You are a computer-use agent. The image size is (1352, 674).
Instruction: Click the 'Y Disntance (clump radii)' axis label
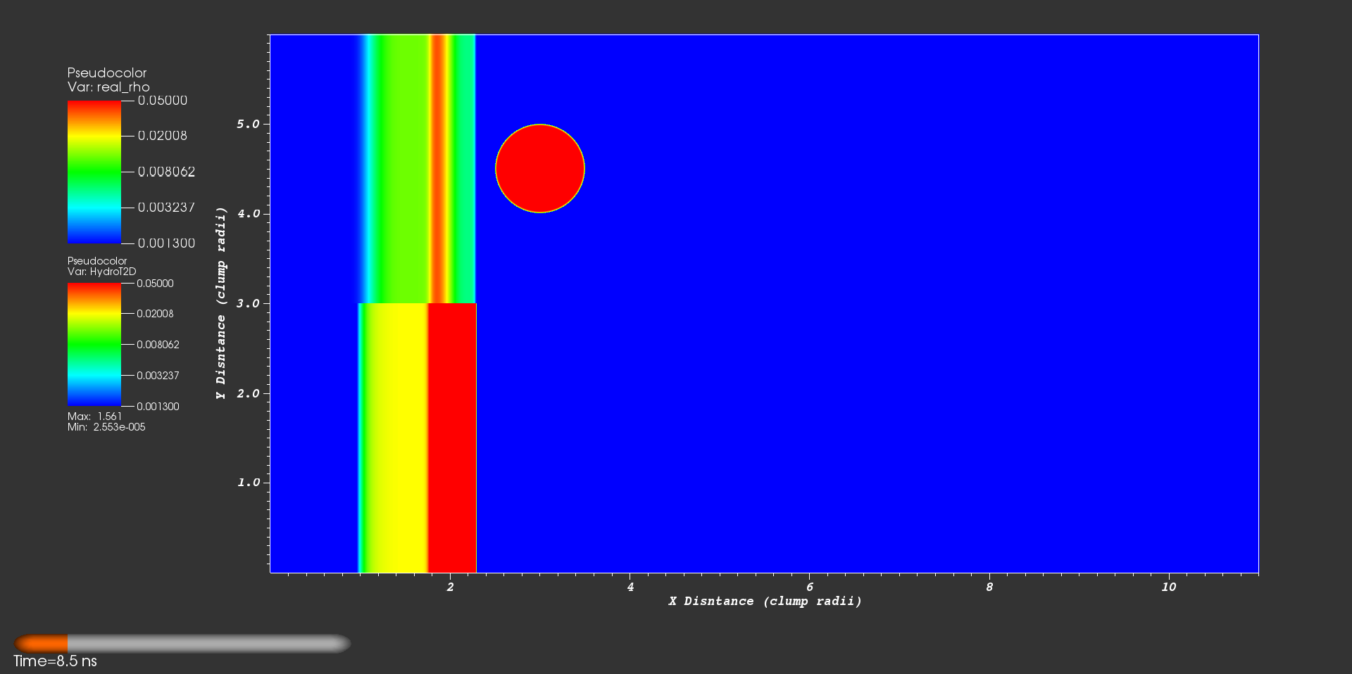(x=221, y=303)
